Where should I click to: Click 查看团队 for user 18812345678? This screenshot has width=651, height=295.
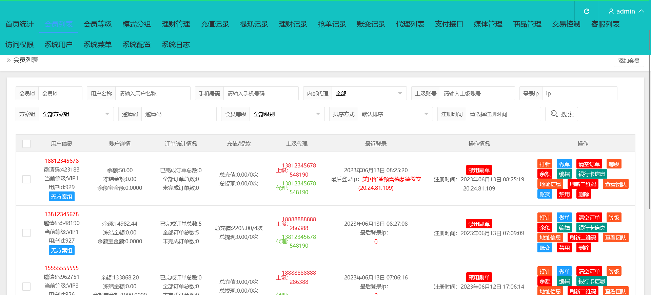615,184
